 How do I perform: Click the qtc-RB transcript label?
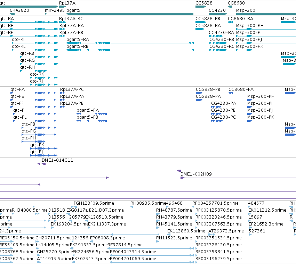pos(27,53)
